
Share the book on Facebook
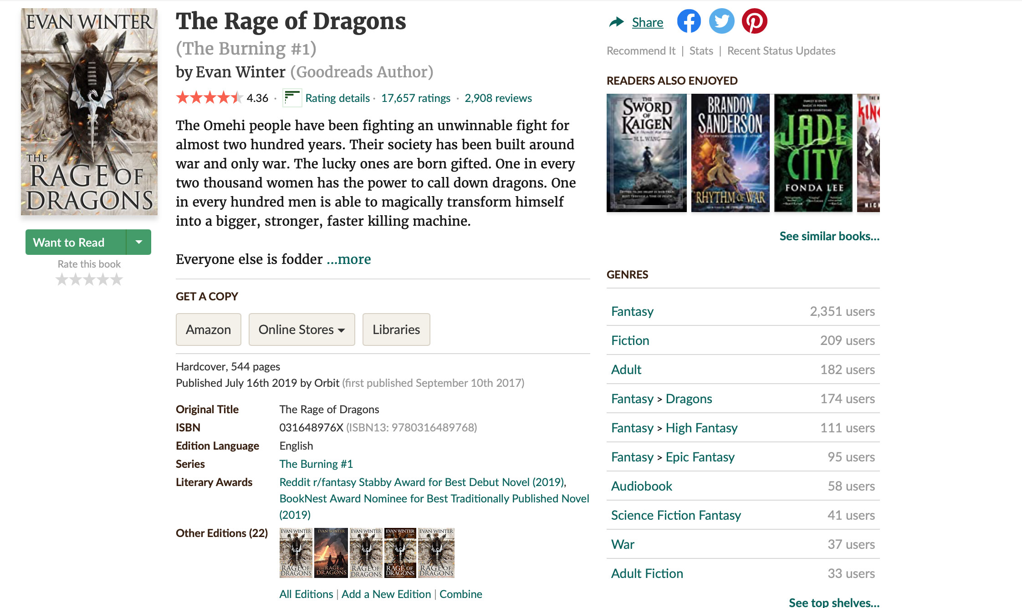[x=689, y=21]
